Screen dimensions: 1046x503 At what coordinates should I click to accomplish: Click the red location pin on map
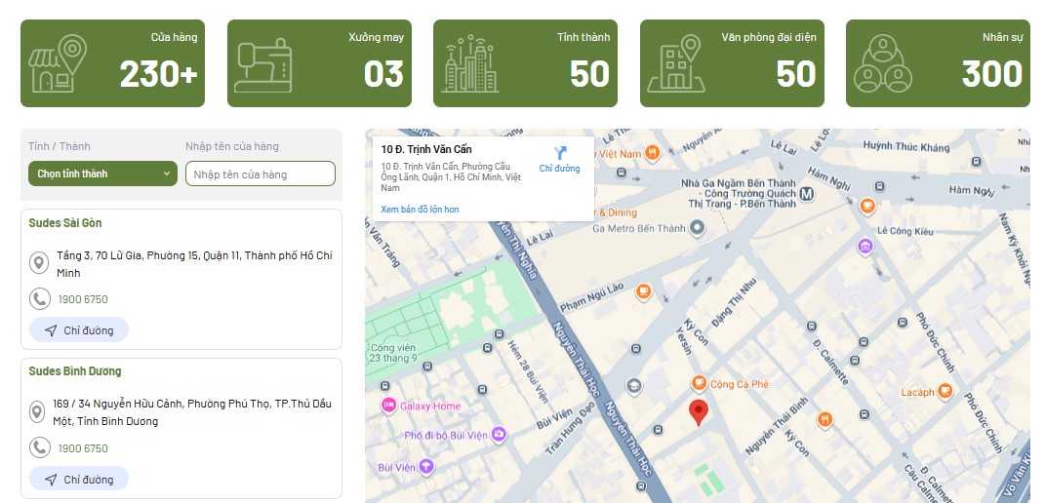pos(698,412)
